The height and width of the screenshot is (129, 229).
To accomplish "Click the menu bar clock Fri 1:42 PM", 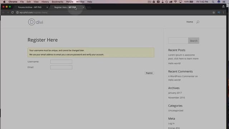I will (x=202, y=2).
